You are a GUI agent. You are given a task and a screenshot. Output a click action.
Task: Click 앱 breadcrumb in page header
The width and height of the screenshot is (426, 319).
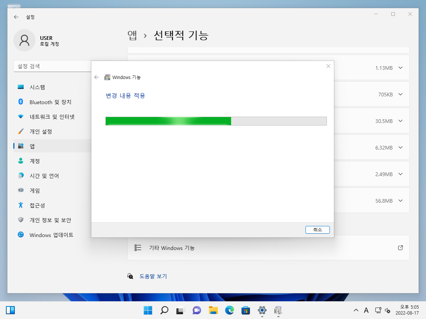point(132,35)
